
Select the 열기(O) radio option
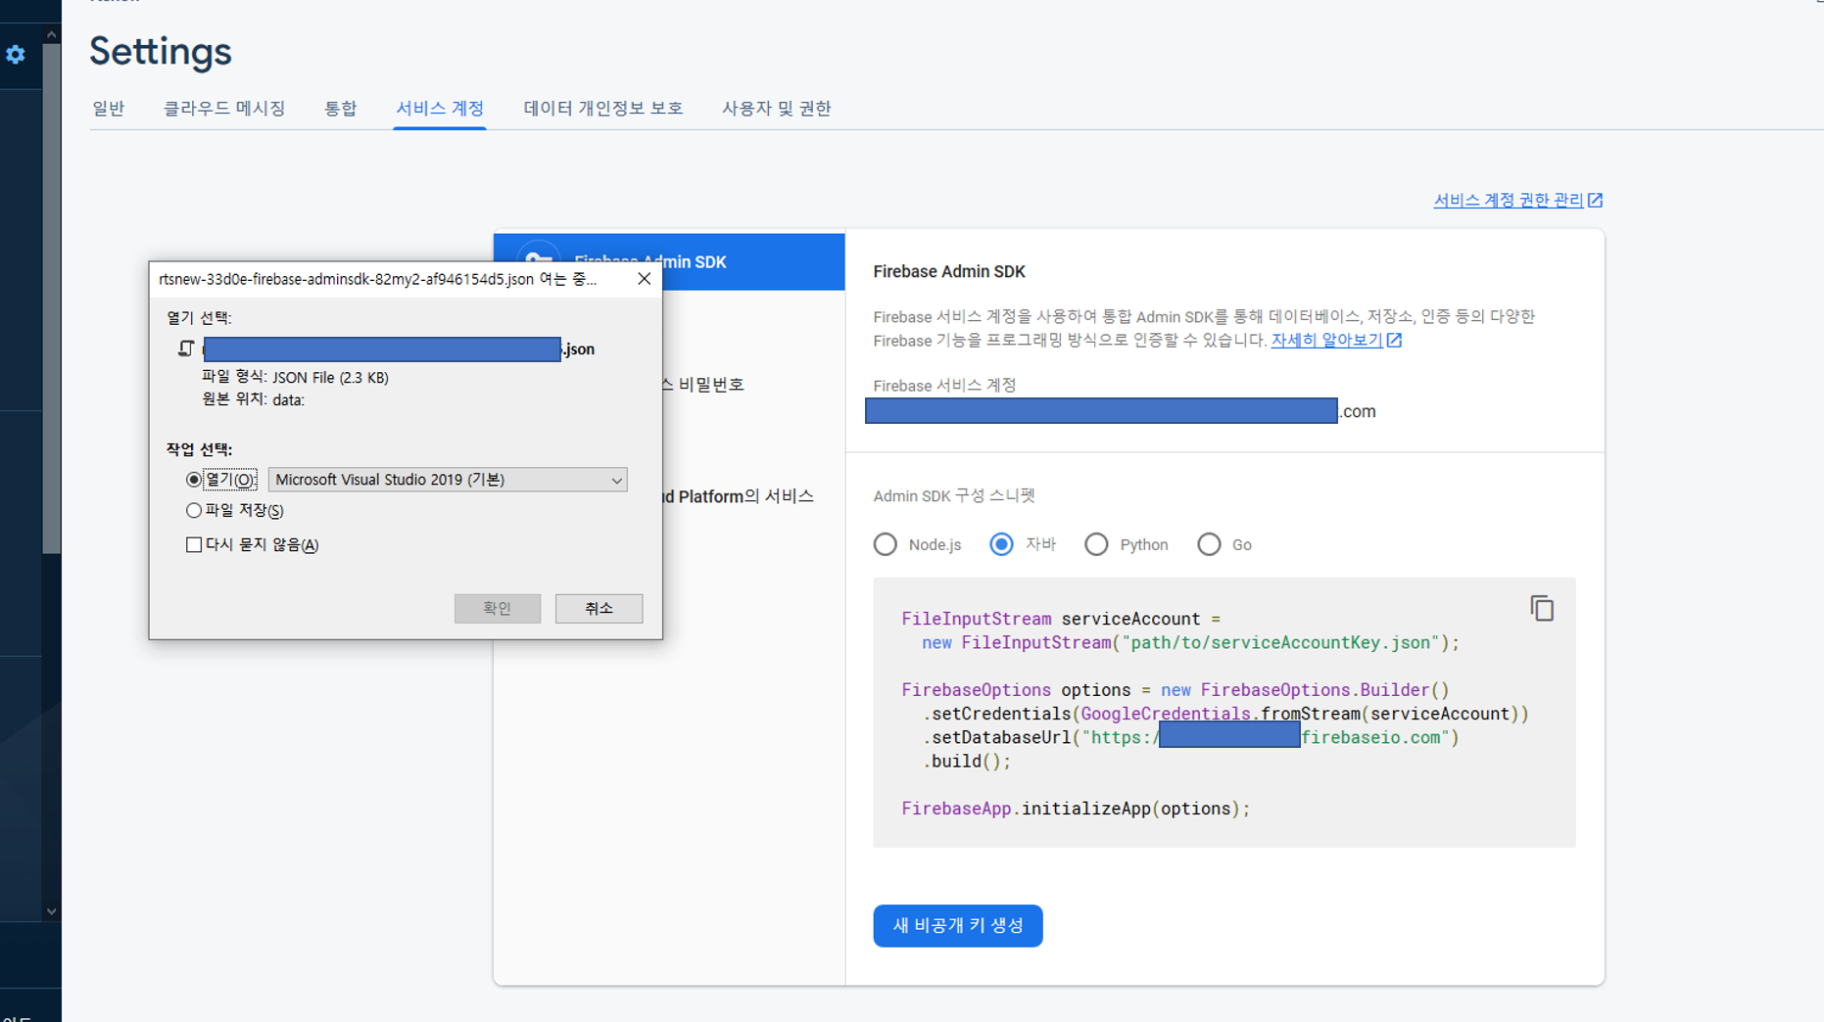[194, 480]
